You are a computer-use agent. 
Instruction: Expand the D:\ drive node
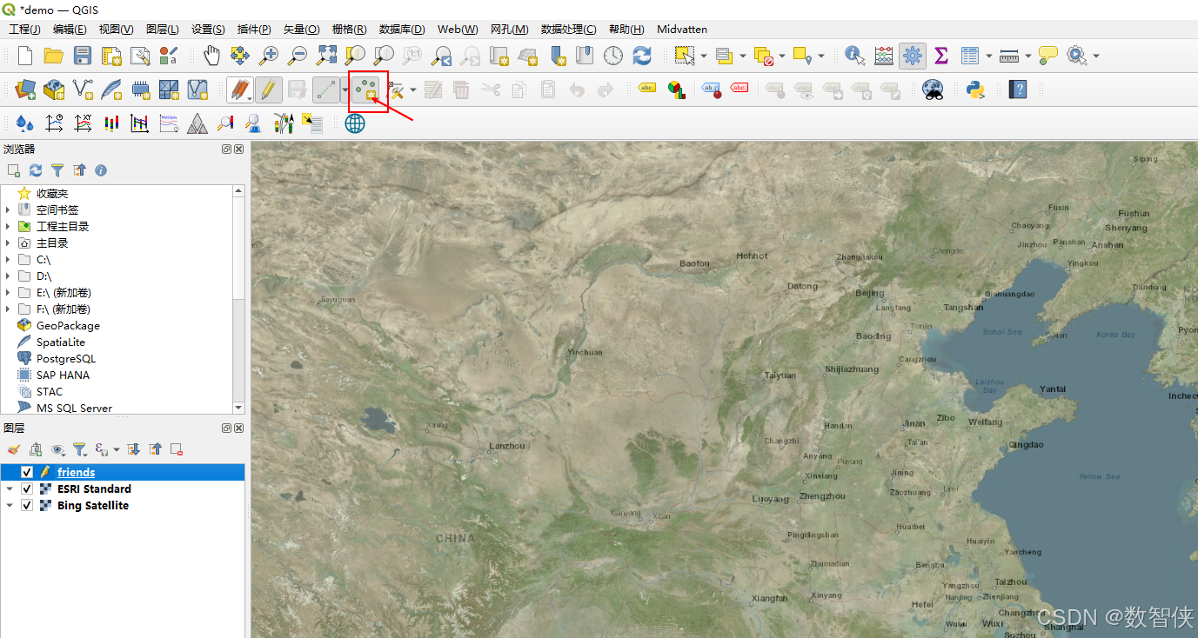tap(8, 276)
